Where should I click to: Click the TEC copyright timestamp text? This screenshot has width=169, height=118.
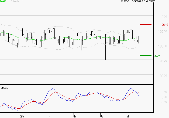click(138, 2)
